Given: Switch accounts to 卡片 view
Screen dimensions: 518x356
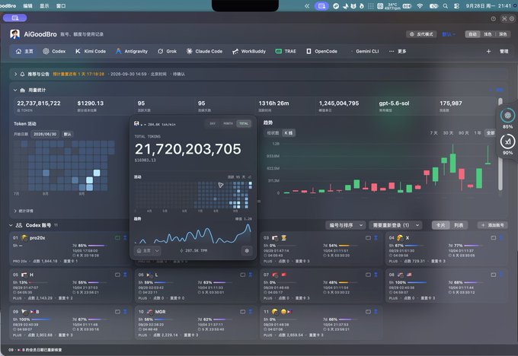Looking at the screenshot, I should tap(440, 225).
